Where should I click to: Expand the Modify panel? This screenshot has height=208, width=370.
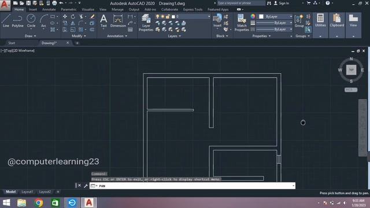tap(79, 36)
